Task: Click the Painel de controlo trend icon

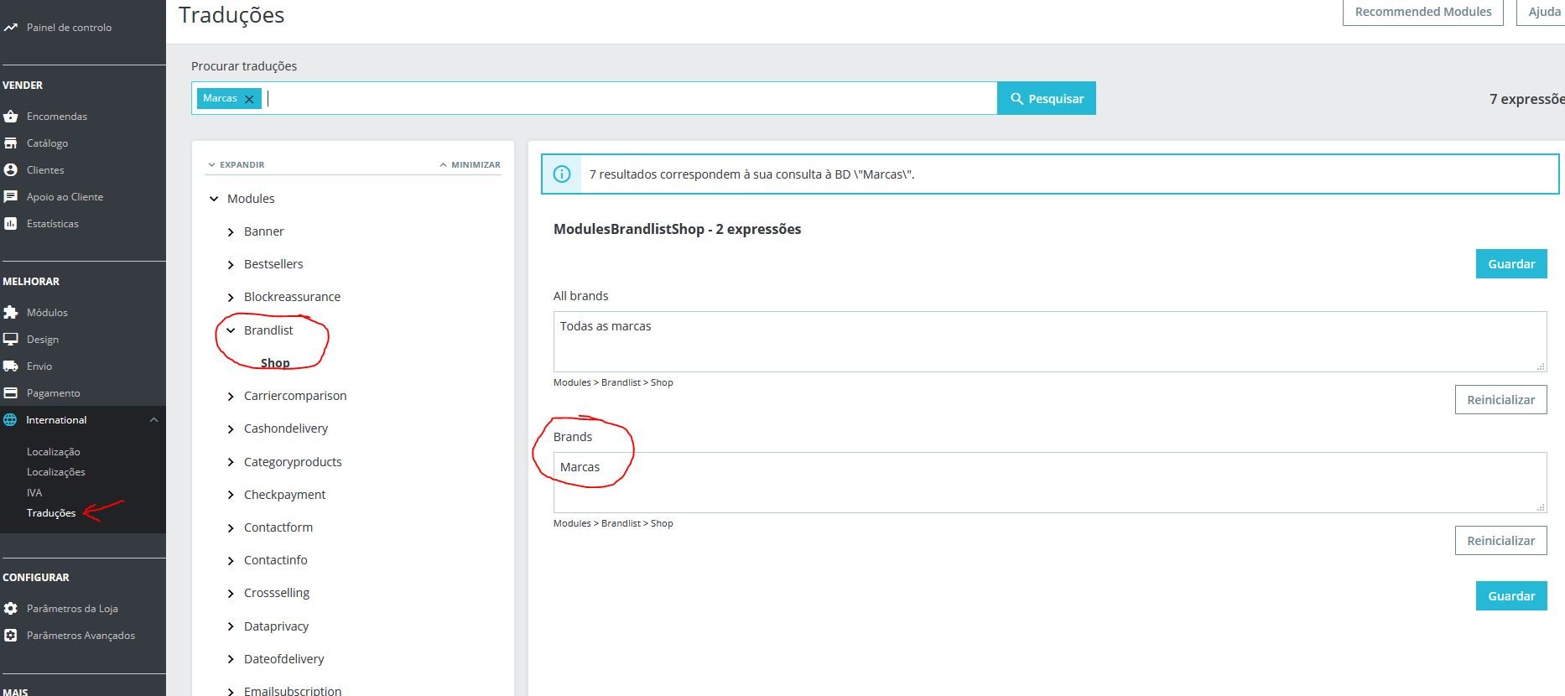Action: coord(10,28)
